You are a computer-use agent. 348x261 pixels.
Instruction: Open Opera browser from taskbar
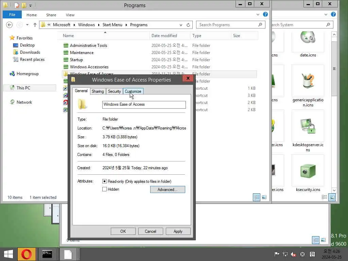point(27,254)
